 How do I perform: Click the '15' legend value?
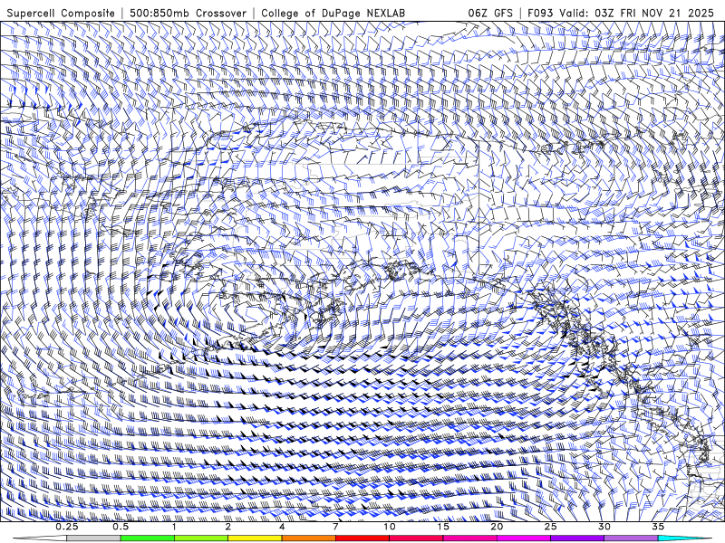click(443, 527)
